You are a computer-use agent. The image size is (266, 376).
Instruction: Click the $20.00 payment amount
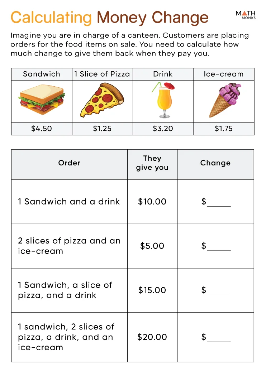pyautogui.click(x=152, y=337)
